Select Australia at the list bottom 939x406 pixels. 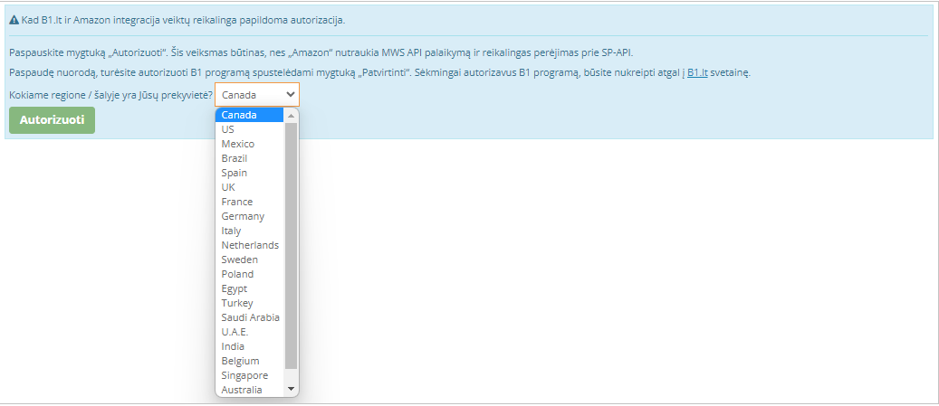coord(242,390)
